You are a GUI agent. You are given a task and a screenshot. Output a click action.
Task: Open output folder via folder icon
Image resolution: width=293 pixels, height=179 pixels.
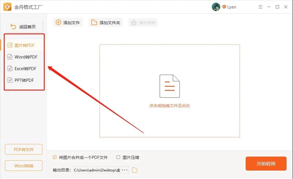135,170
